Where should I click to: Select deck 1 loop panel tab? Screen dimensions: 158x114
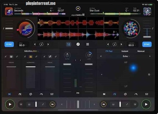[31, 94]
